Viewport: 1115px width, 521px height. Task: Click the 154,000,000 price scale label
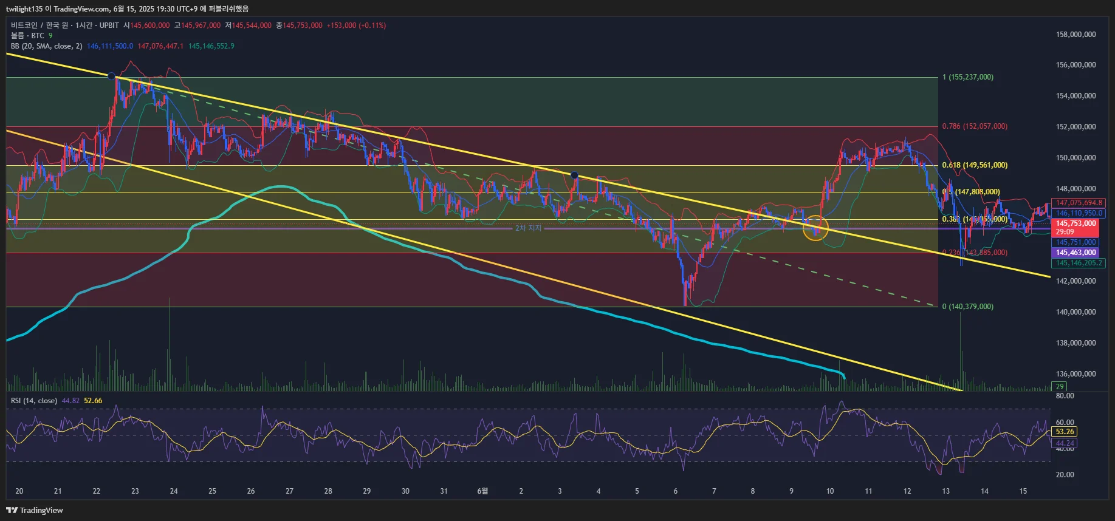(1076, 96)
